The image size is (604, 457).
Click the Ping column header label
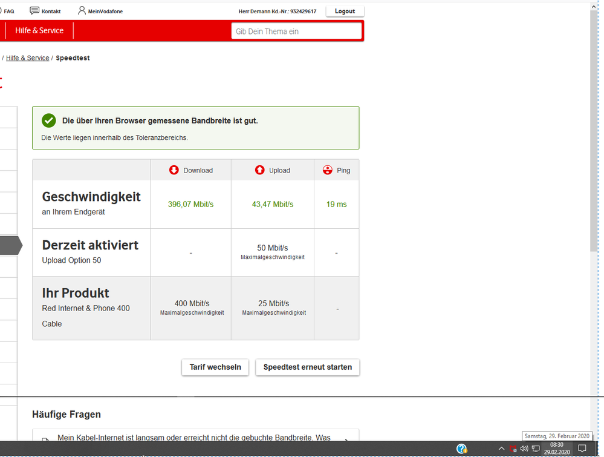click(x=343, y=171)
